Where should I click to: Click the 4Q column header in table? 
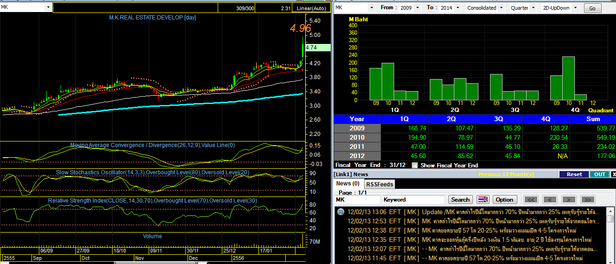(546, 119)
